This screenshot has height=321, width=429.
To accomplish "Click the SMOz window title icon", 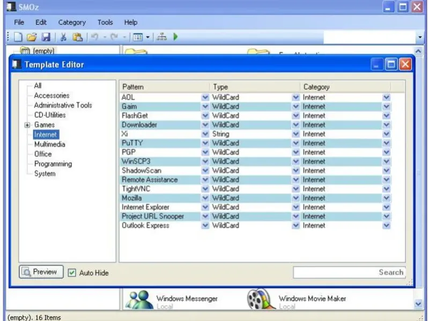I will (11, 6).
